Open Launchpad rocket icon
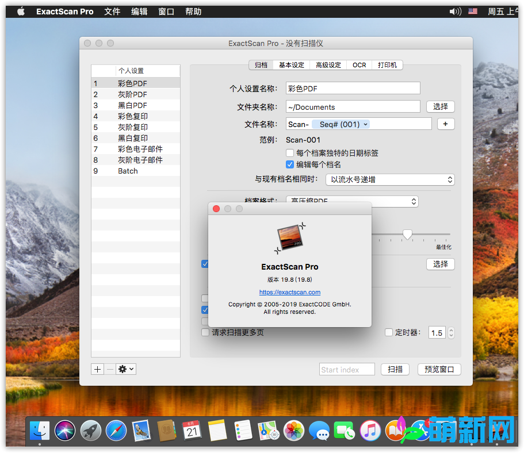524x453 pixels. [x=90, y=431]
